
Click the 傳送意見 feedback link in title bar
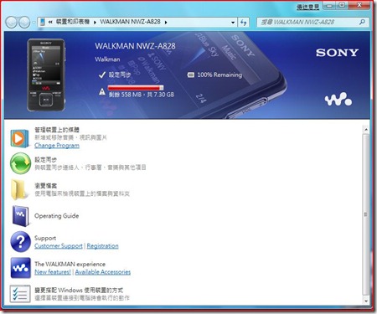point(307,8)
